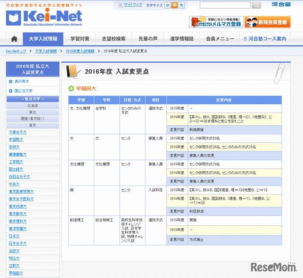Click the 大学入試情報 breadcrumb link
Image resolution: width=303 pixels, height=278 pixels.
pyautogui.click(x=46, y=51)
